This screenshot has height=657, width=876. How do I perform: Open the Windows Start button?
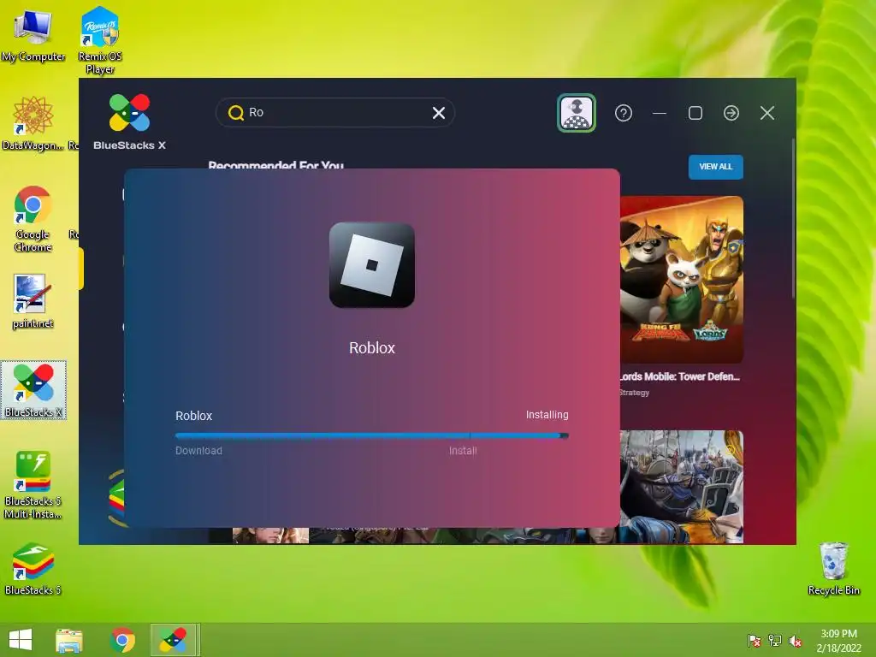coord(21,640)
